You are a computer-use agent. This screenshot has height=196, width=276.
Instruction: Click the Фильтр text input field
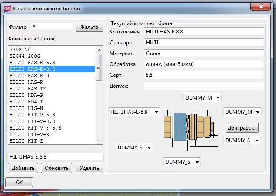click(51, 27)
